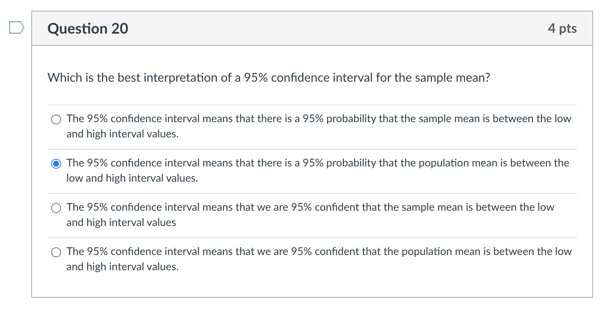The width and height of the screenshot is (603, 313).
Task: Select radio for 95% probability sample mean answer
Action: pos(56,119)
